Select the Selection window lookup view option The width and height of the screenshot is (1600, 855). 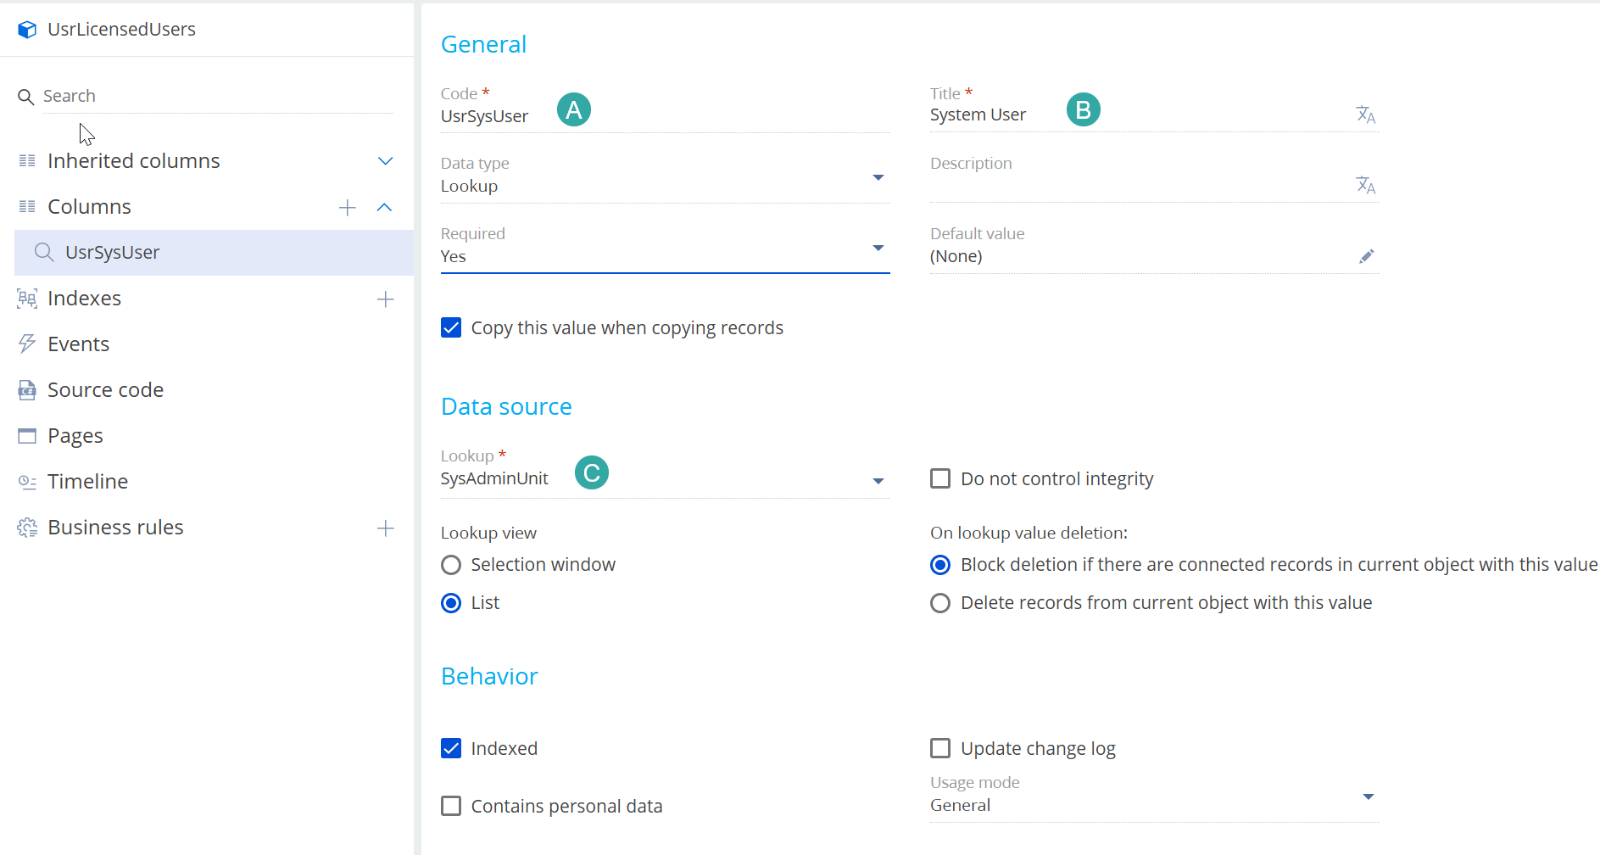pos(451,565)
